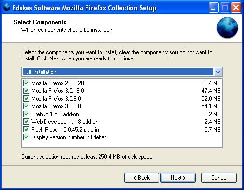
Task: Click the Firefox globe icon in titlebar
Action: pos(7,7)
